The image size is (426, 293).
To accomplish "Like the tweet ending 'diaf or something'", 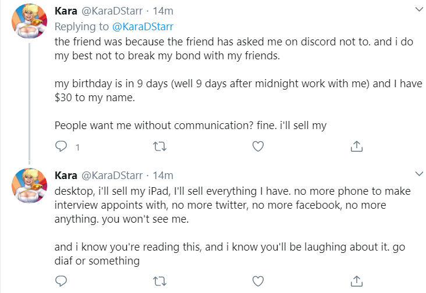I will click(x=258, y=281).
